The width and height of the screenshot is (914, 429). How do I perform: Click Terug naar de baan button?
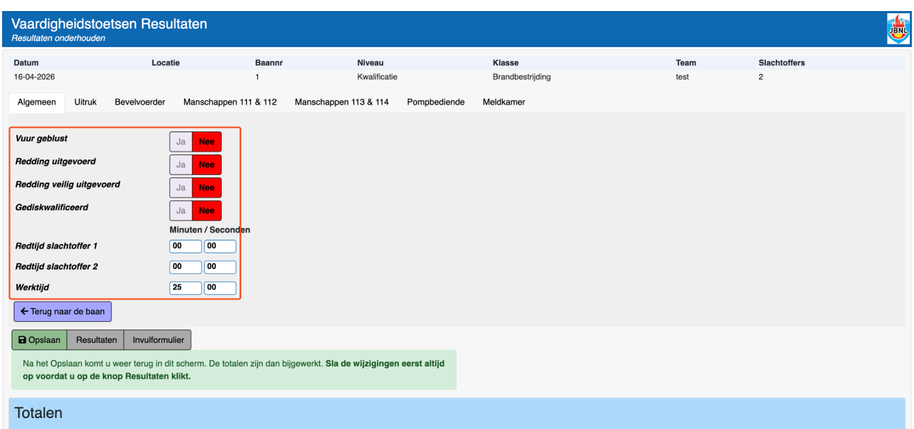[x=62, y=311]
